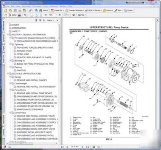
Task: Click the paperclip attach file icon
Action: coord(30,10)
